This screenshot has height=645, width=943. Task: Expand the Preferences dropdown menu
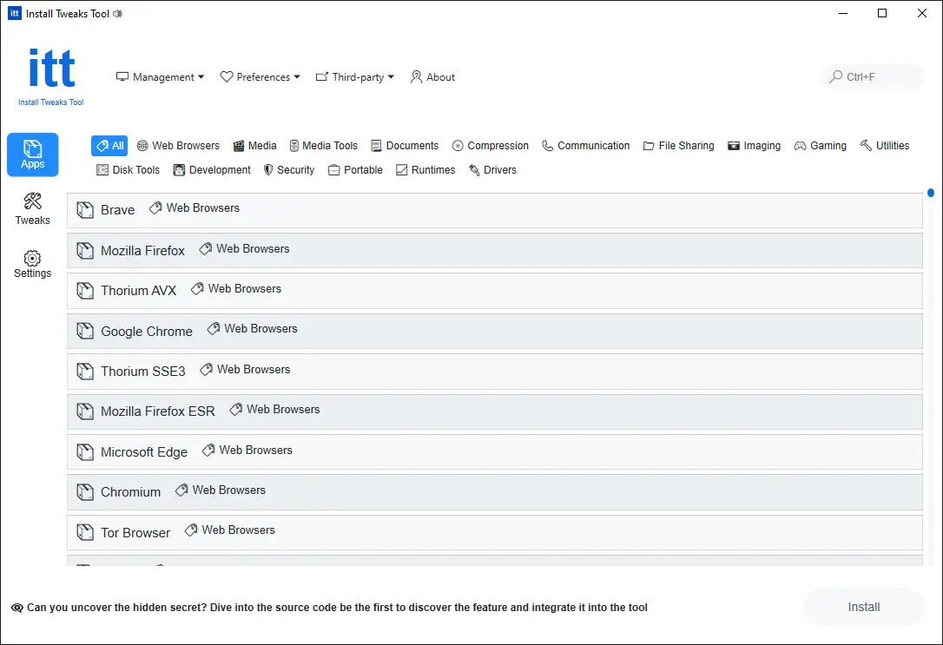(260, 77)
